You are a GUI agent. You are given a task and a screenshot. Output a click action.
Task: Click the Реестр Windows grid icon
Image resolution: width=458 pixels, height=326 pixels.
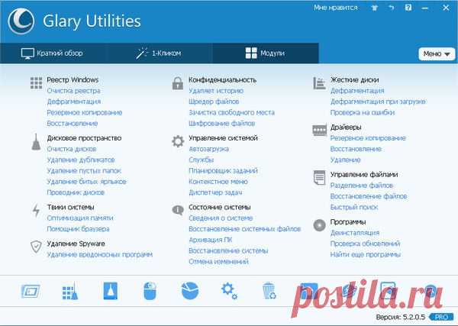pyautogui.click(x=36, y=83)
